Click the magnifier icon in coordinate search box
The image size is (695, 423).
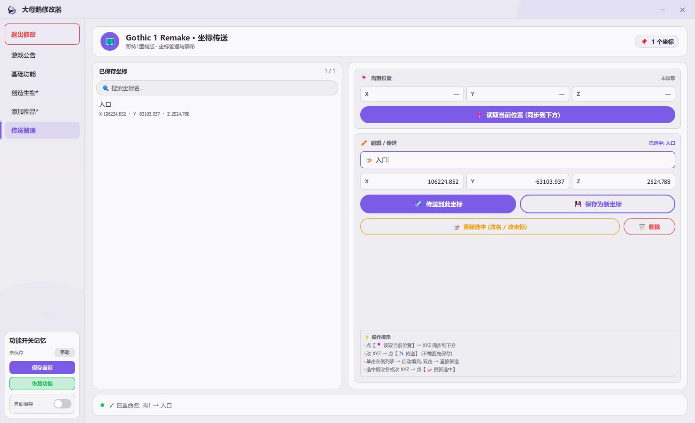point(106,88)
